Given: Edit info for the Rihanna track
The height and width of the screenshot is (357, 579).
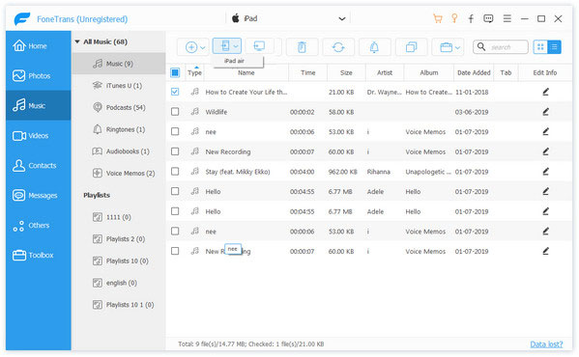Looking at the screenshot, I should (545, 172).
